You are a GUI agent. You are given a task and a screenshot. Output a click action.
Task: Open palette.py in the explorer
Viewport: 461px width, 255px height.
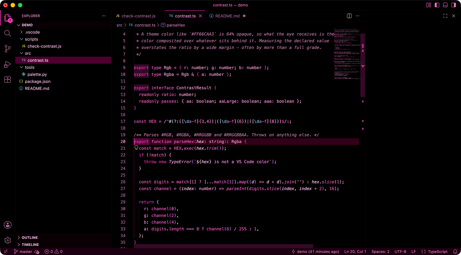pyautogui.click(x=63, y=74)
